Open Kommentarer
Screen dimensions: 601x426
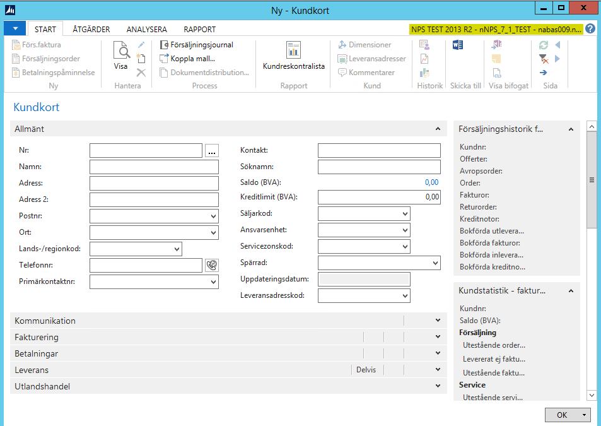click(366, 73)
